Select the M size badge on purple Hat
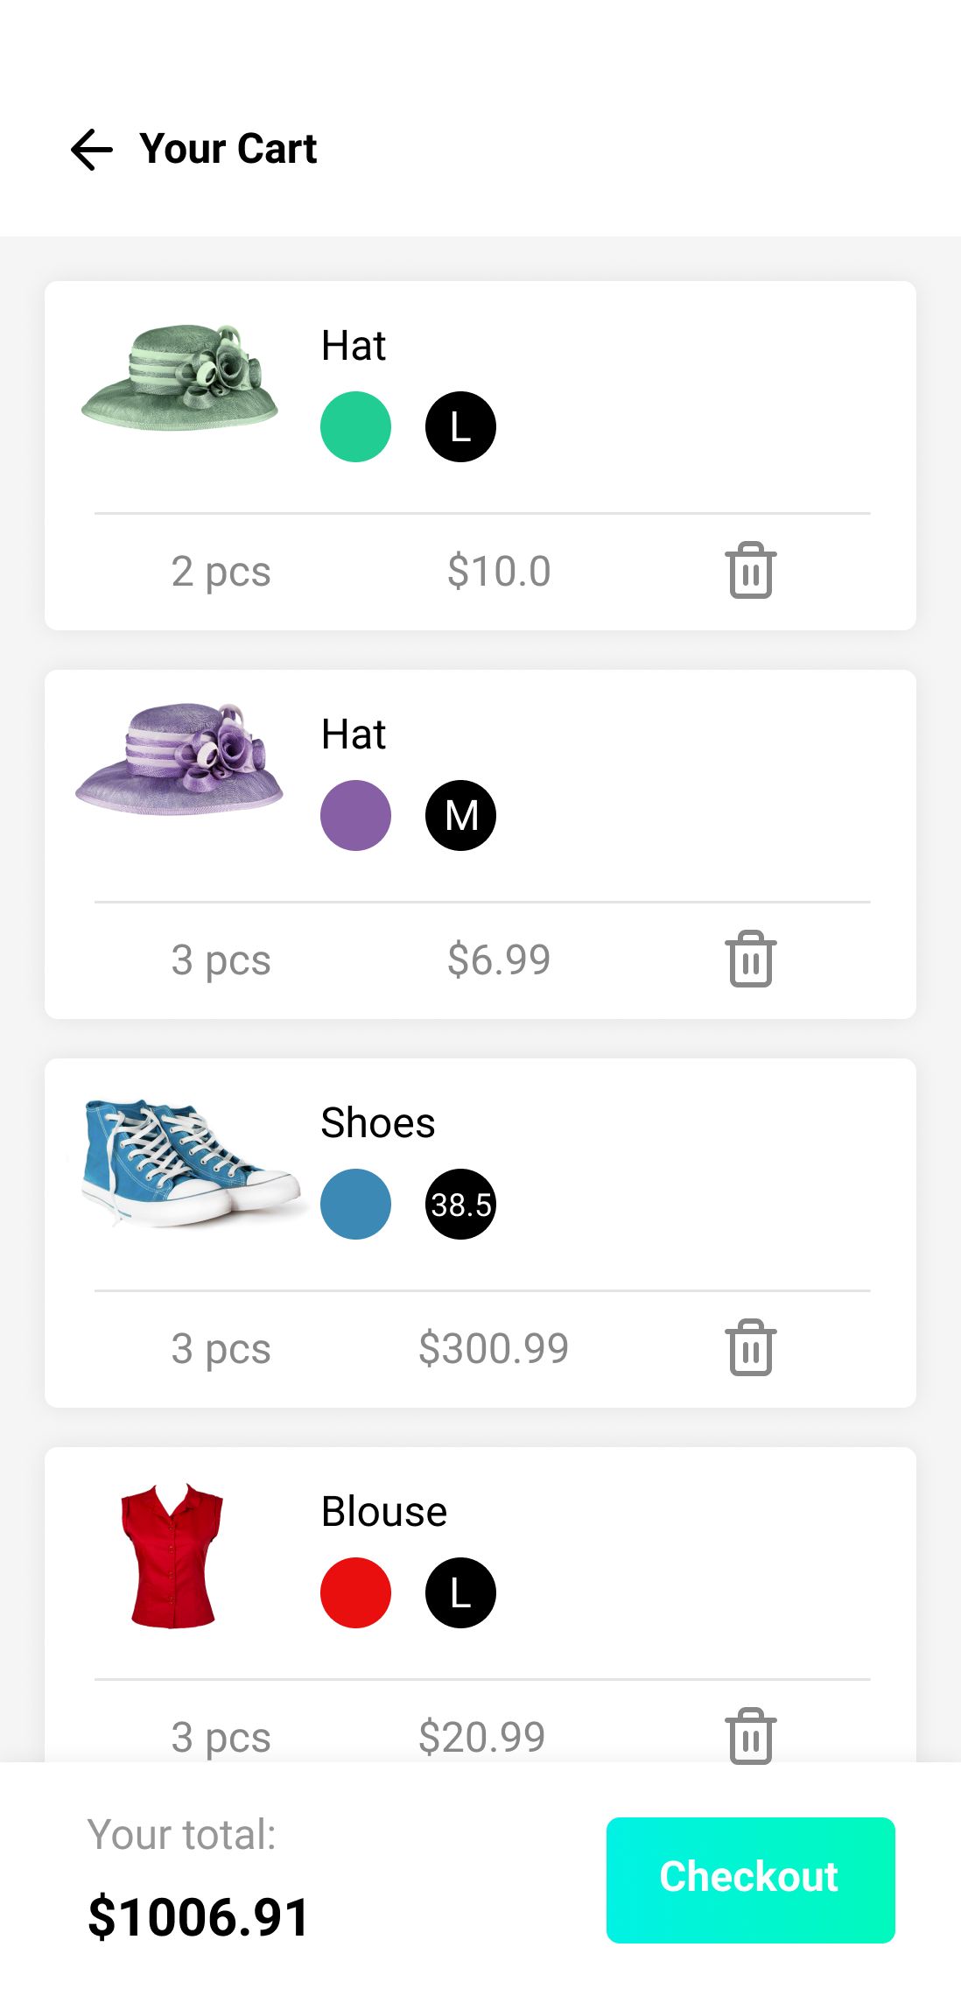The image size is (961, 1996). tap(460, 816)
